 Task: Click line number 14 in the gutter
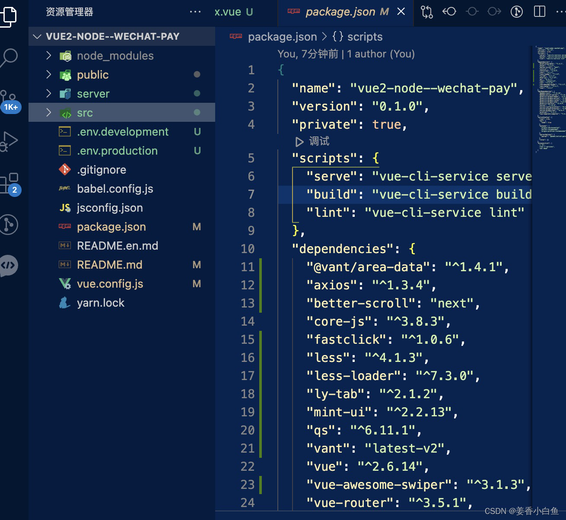(248, 321)
